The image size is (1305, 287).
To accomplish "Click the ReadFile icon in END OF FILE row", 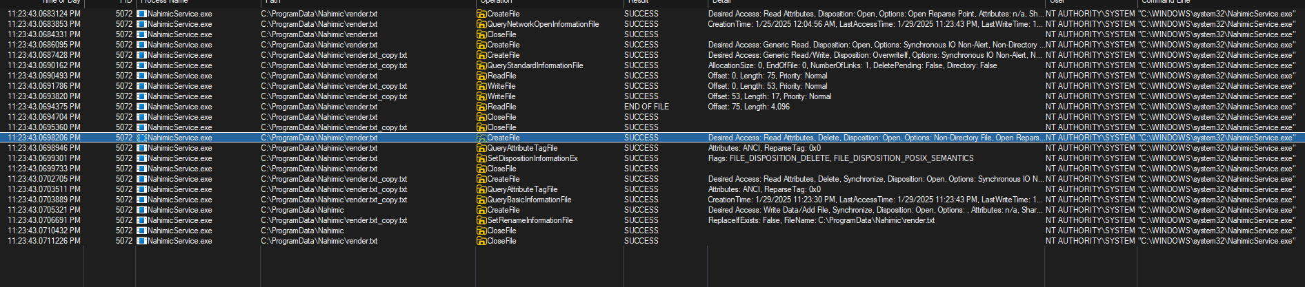I will pos(481,107).
